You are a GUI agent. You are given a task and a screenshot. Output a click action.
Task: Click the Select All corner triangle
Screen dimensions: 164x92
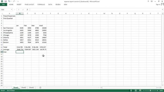pos(2,14)
